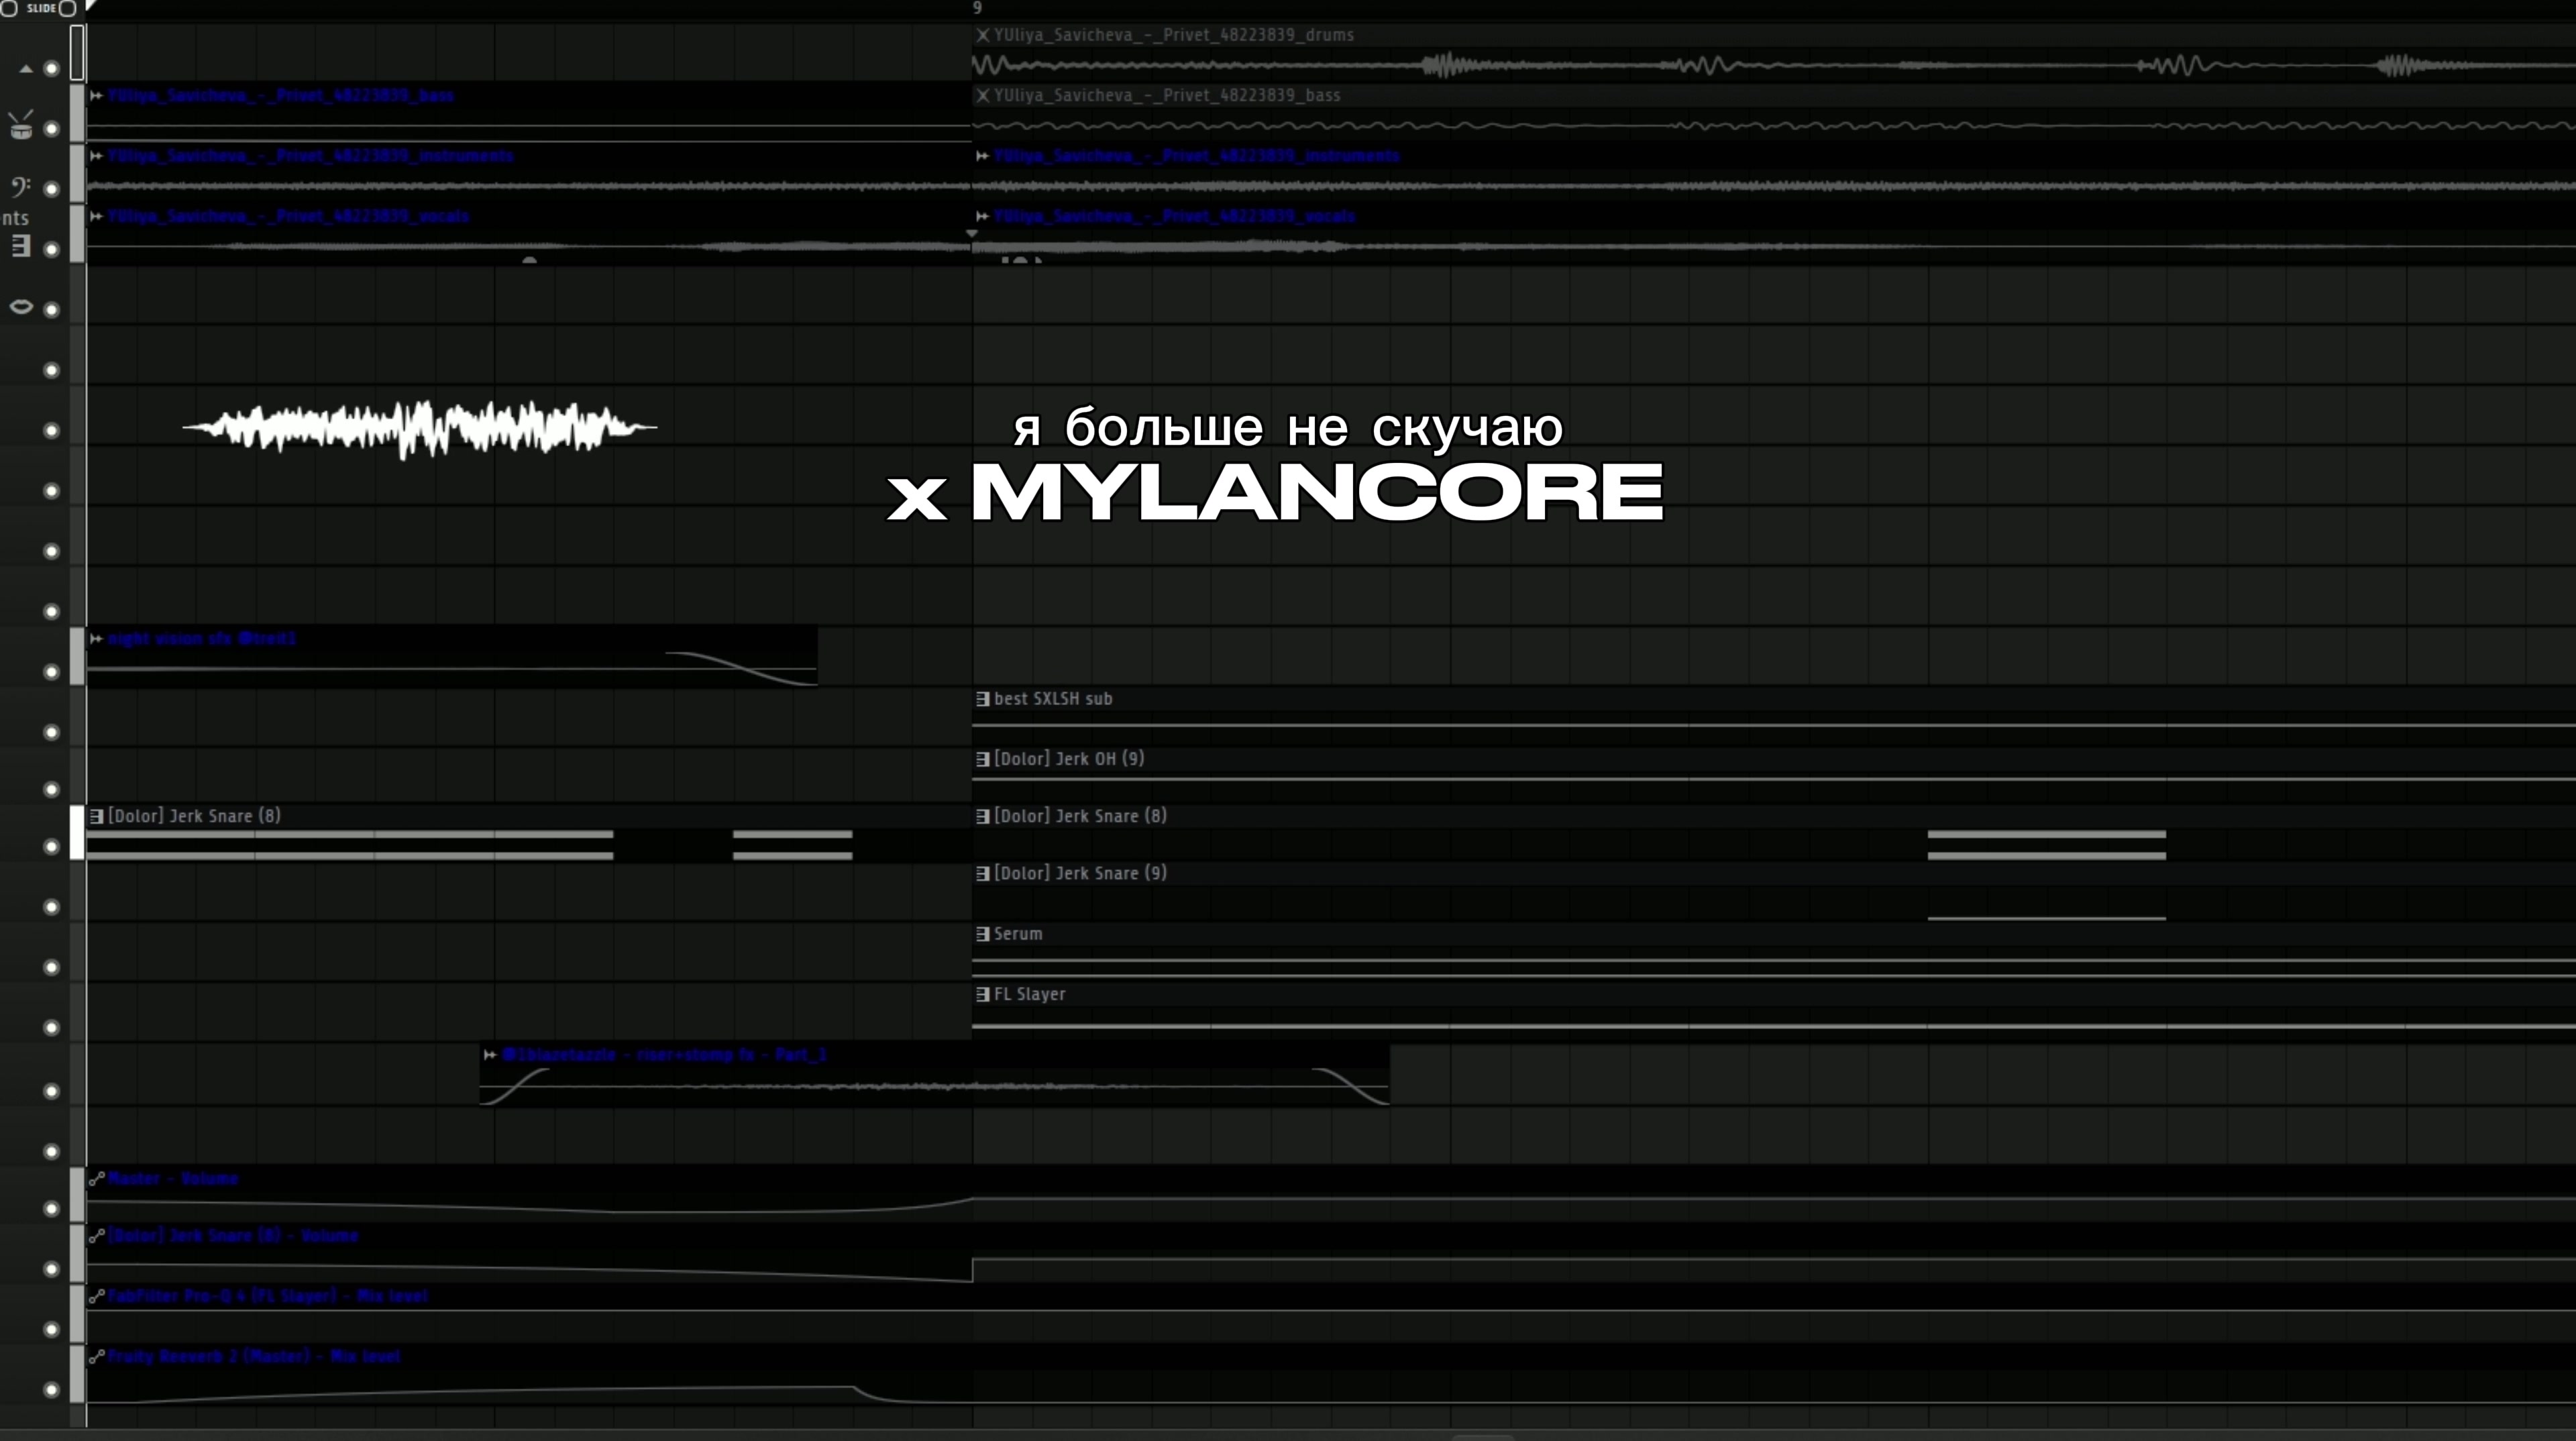Select the [Dolor] Jerk Snare (9) pattern name
Screen dimensions: 2576x1441
[1080, 873]
